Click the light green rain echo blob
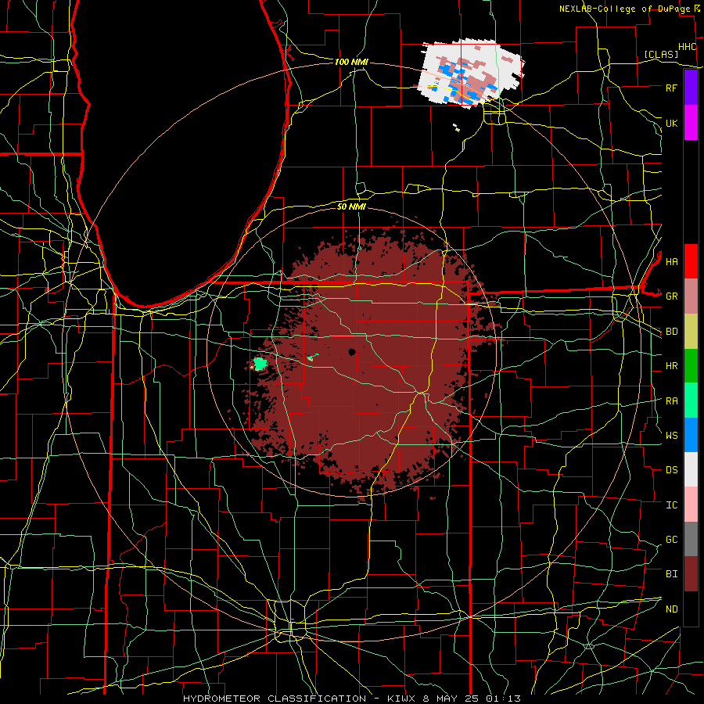The image size is (704, 704). pyautogui.click(x=260, y=363)
